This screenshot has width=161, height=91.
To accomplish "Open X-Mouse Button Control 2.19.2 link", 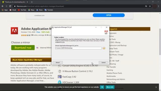I will click(x=77, y=71).
